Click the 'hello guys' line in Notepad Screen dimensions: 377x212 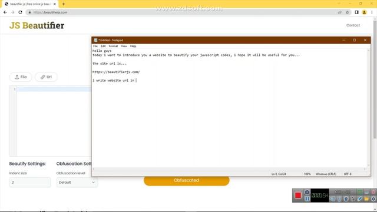pos(102,51)
